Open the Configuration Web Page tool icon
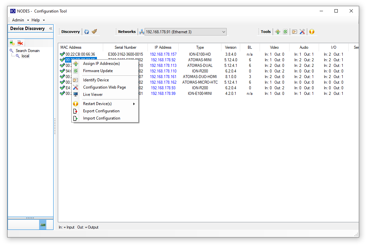 point(294,32)
